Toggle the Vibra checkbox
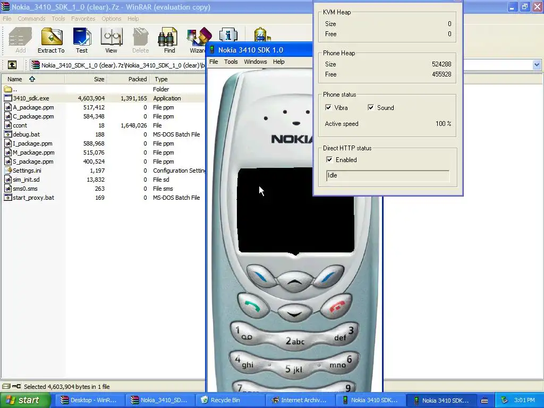The image size is (544, 408). pos(328,107)
